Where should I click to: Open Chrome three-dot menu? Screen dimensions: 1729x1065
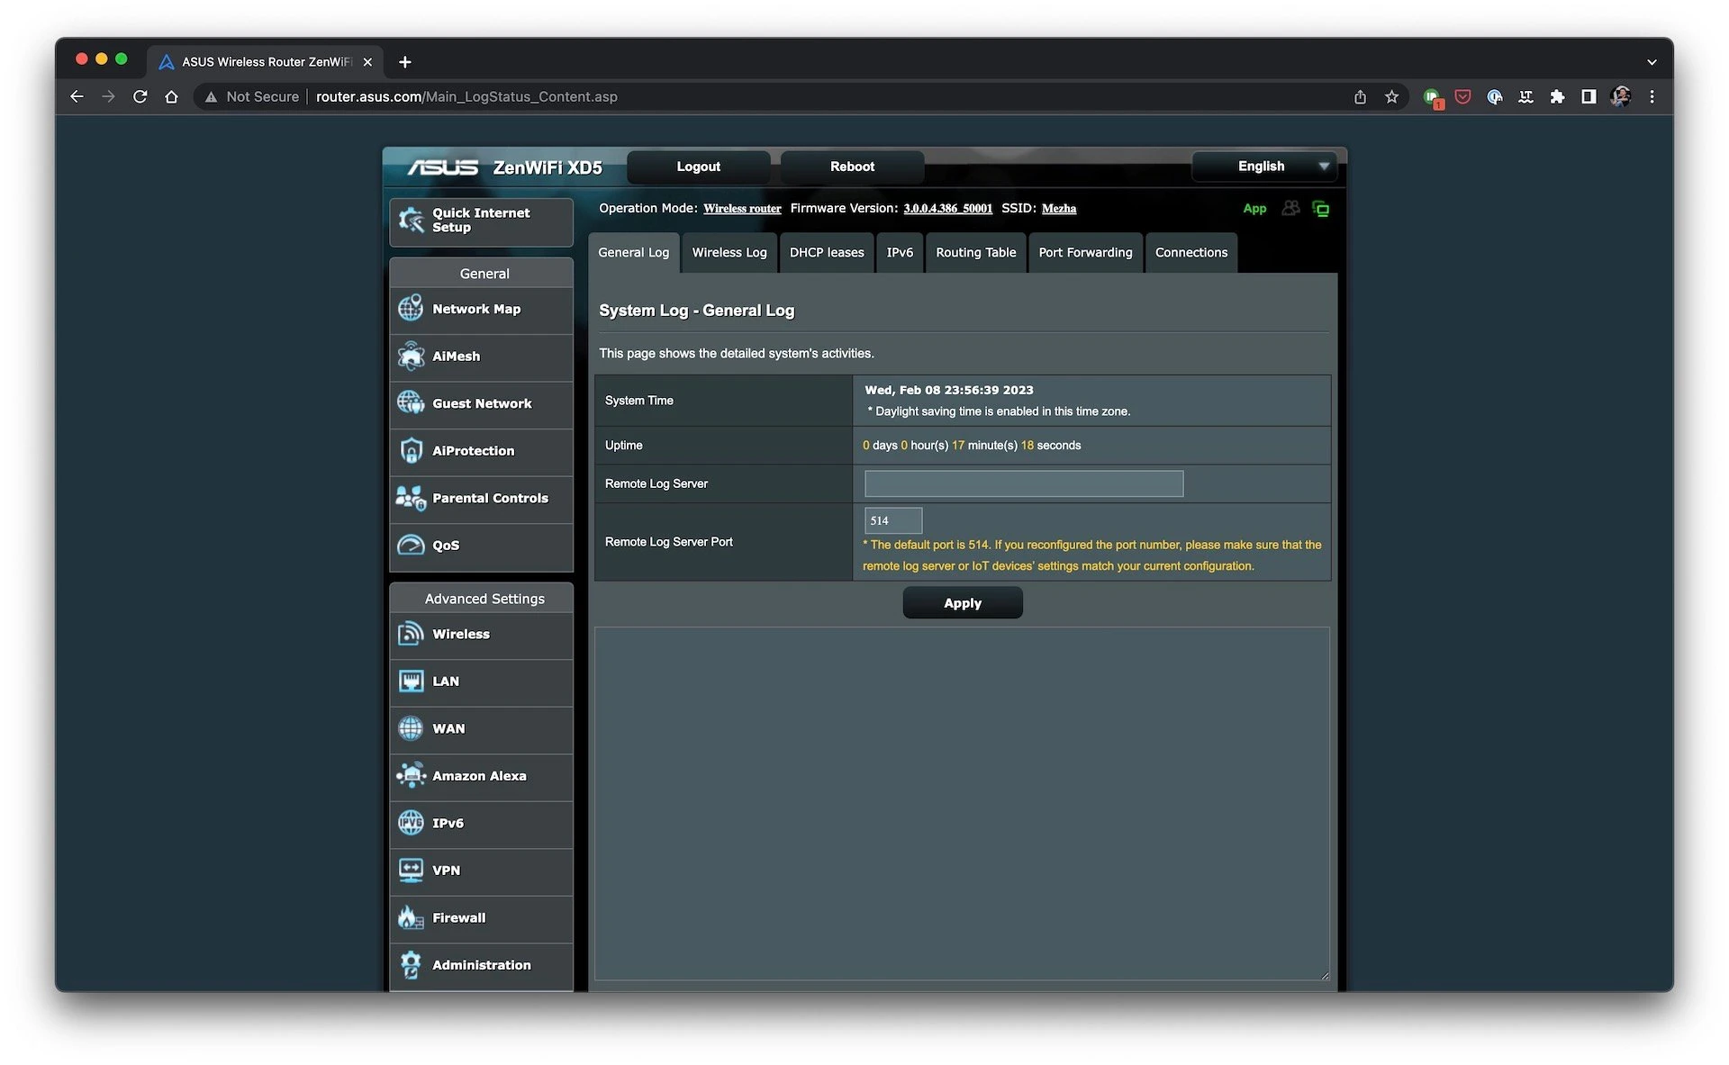(x=1652, y=96)
